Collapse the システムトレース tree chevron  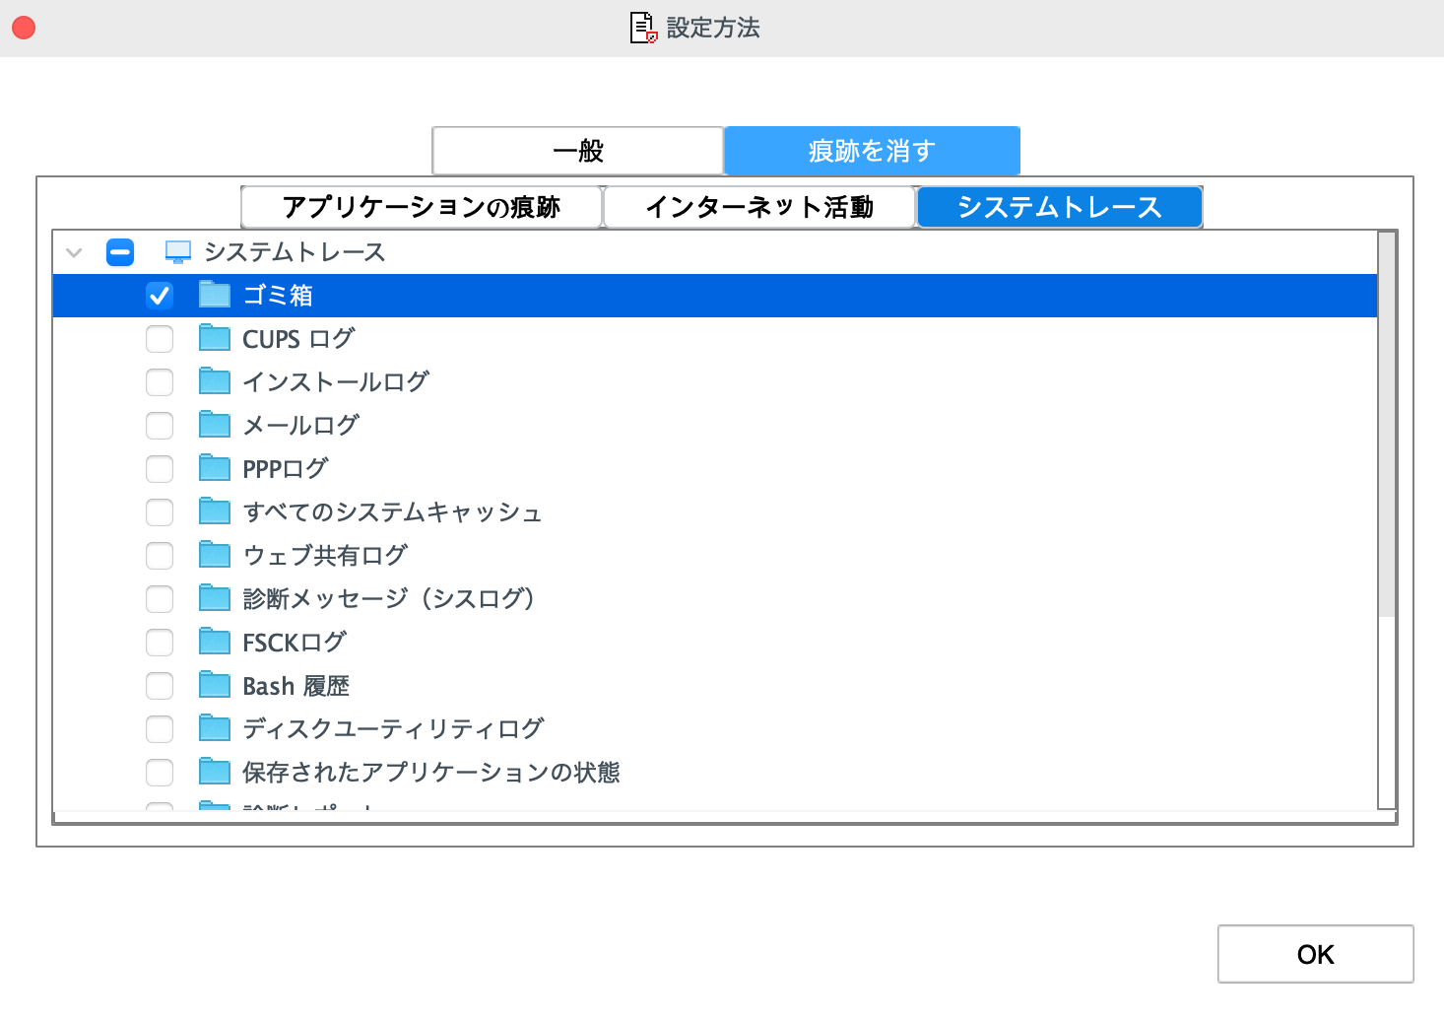click(74, 252)
